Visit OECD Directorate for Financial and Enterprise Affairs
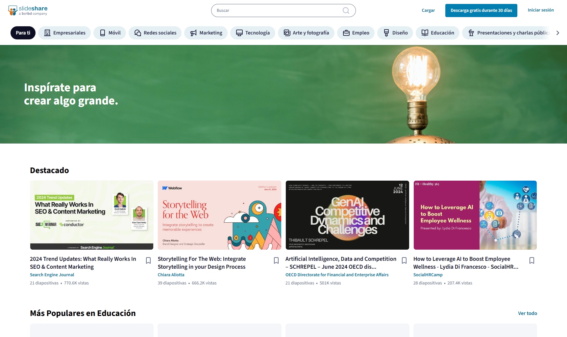Viewport: 567px width, 337px height. pos(337,275)
